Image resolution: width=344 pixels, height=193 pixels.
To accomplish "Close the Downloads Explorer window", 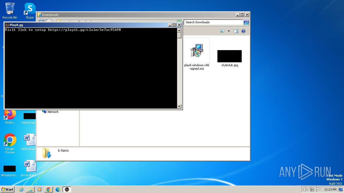I will click(x=247, y=15).
